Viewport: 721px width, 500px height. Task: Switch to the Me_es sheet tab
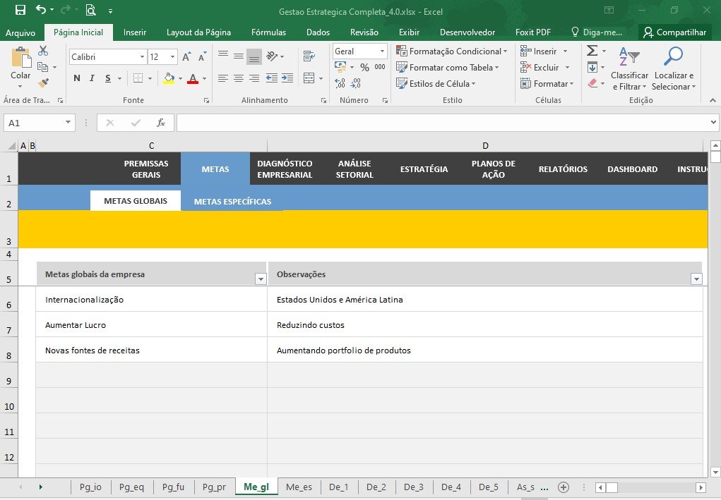299,487
